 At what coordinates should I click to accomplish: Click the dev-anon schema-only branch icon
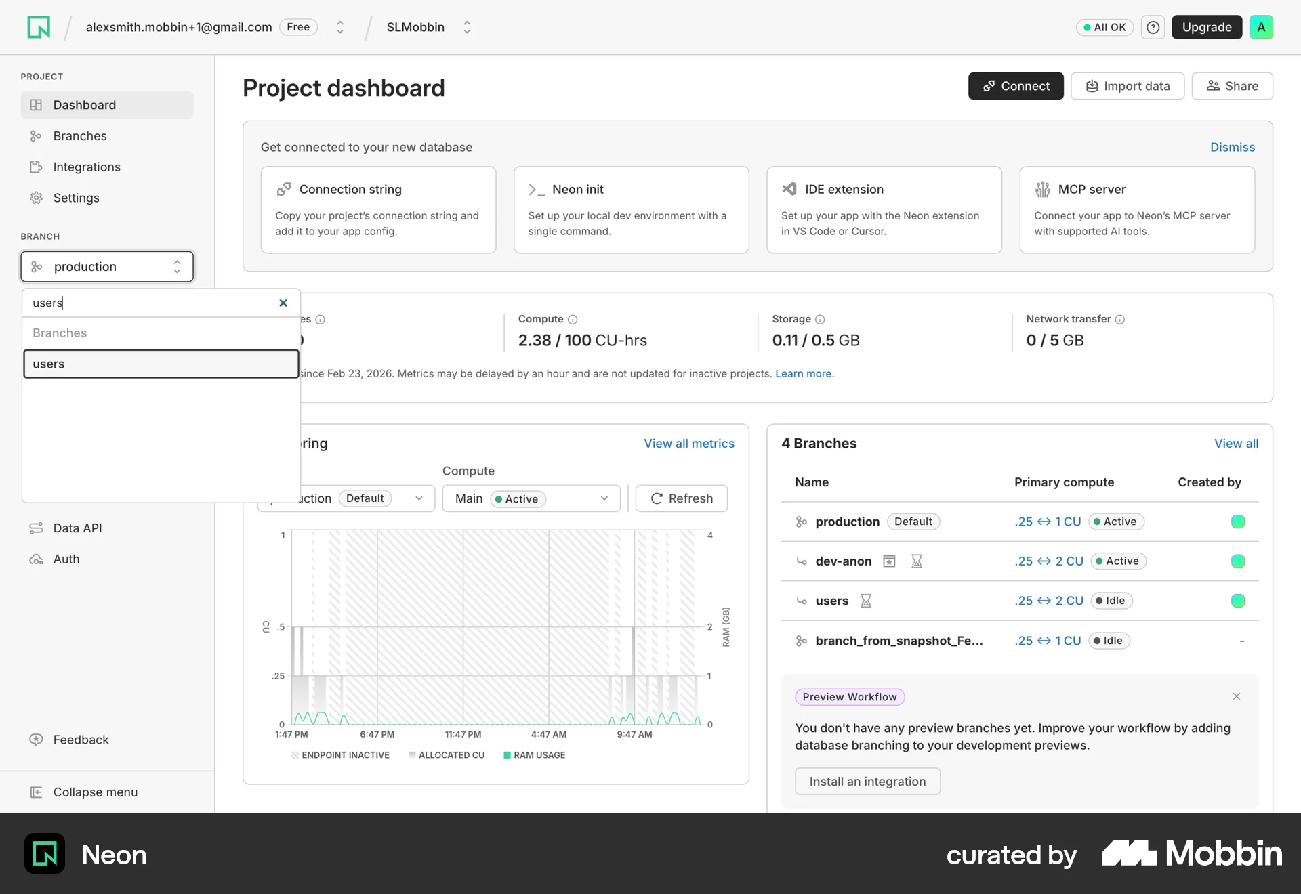click(889, 561)
